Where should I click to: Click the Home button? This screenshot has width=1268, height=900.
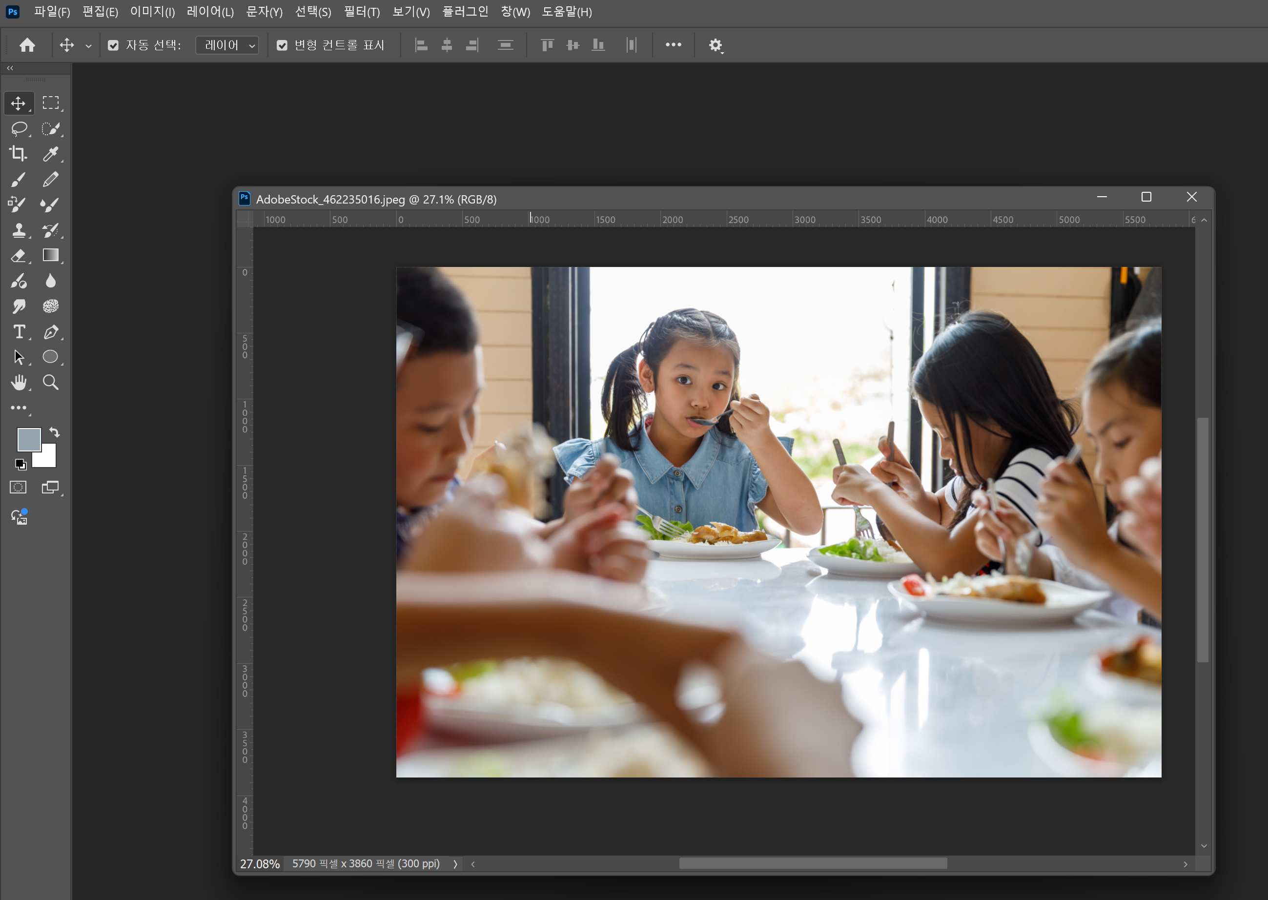coord(27,45)
